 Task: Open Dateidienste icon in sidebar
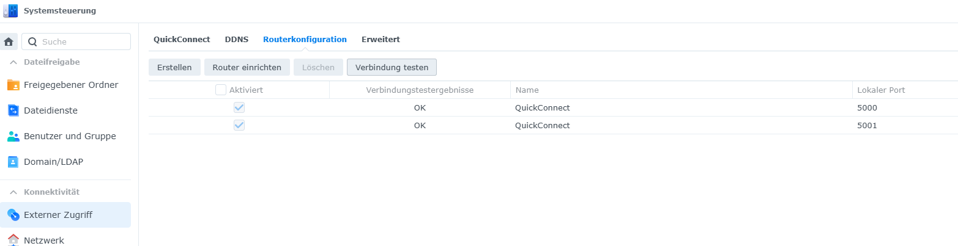pyautogui.click(x=13, y=110)
